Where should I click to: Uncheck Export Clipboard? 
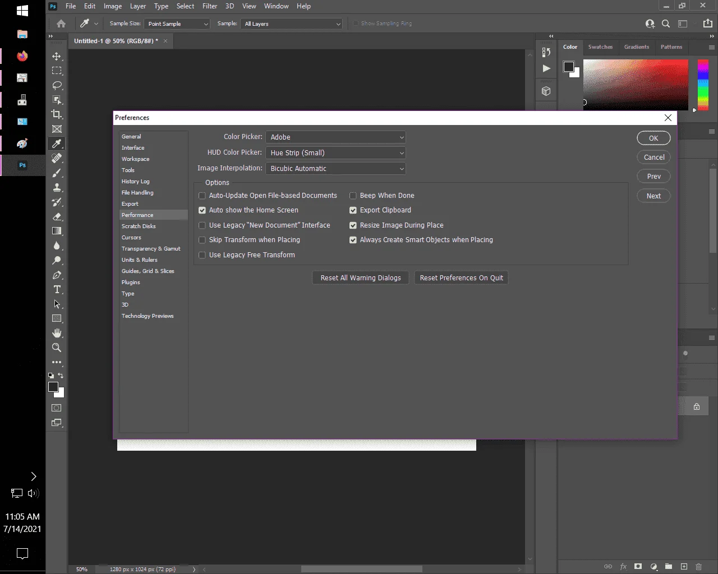(x=353, y=210)
